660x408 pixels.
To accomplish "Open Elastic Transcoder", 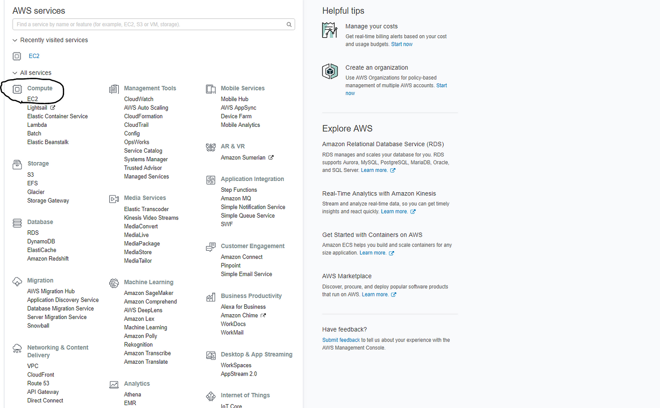I will 146,209.
